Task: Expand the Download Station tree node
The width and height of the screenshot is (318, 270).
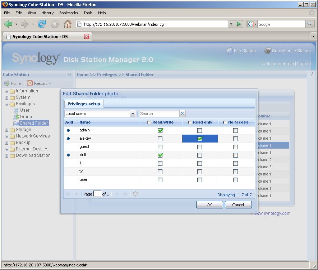Action: pos(7,156)
